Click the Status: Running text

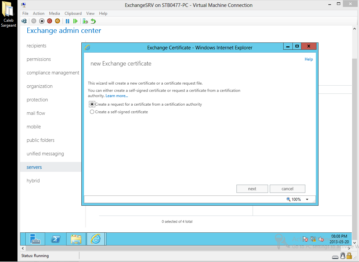click(35, 256)
